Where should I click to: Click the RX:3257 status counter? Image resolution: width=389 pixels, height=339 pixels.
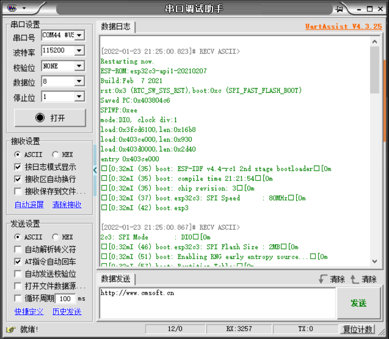point(239,329)
